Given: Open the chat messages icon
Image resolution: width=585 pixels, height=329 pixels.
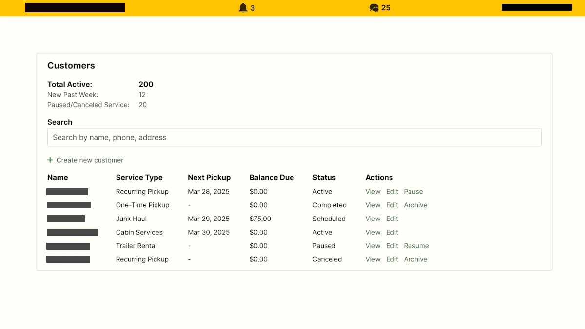Looking at the screenshot, I should tap(374, 8).
